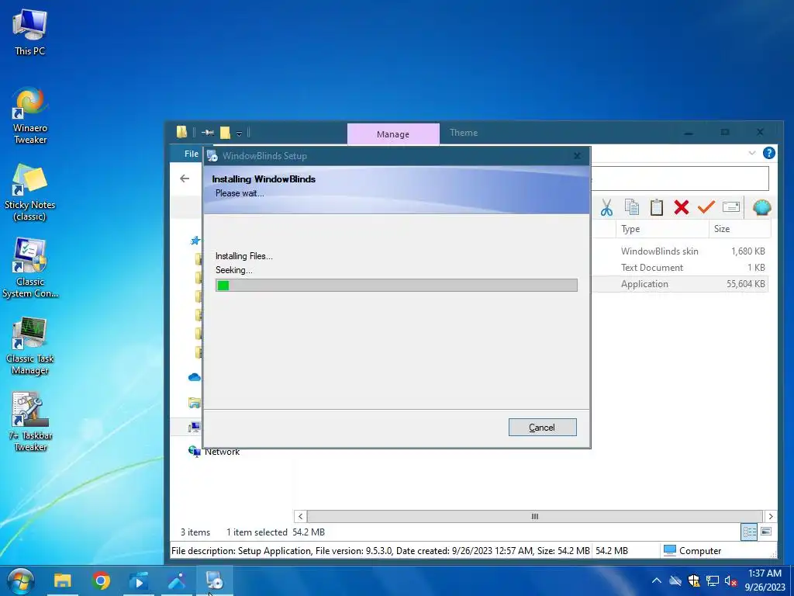This screenshot has width=794, height=596.
Task: Select the Text Document file row
Action: pyautogui.click(x=681, y=268)
